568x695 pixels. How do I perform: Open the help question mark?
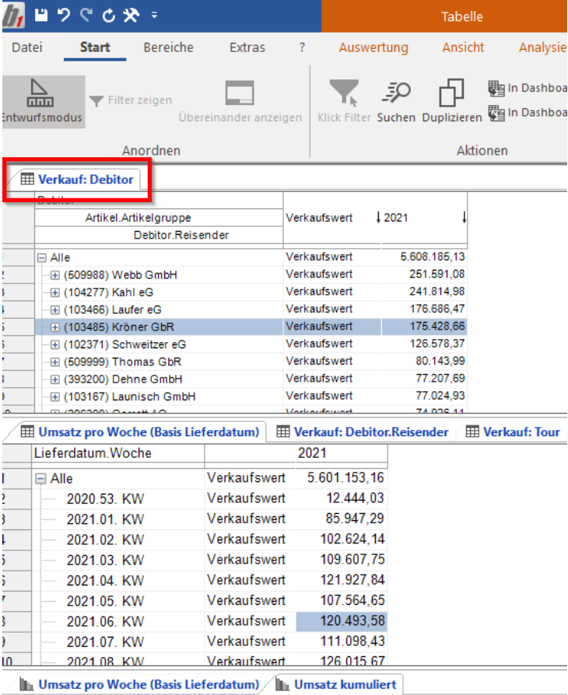(x=302, y=47)
